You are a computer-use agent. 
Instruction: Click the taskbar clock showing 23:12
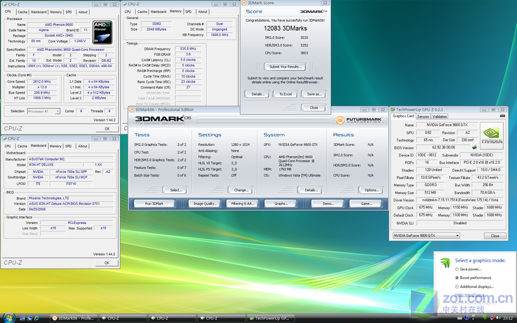tap(508, 318)
